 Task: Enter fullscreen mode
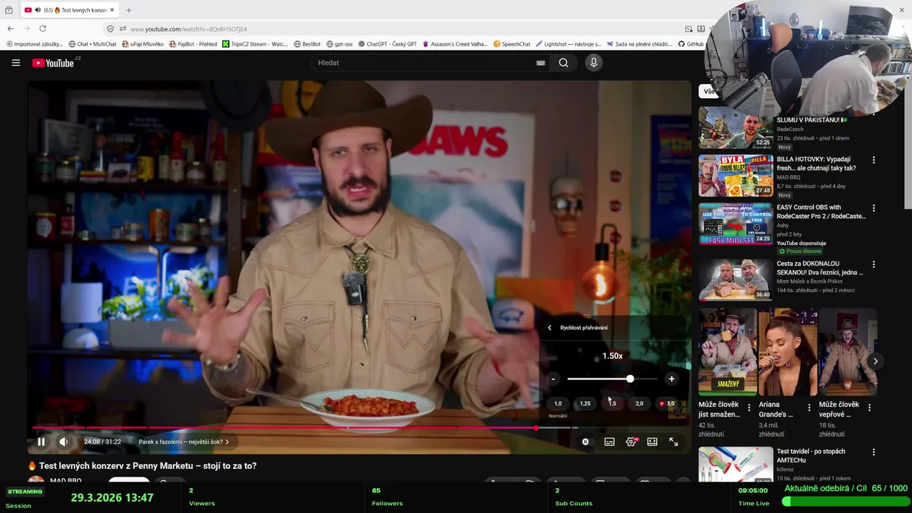(x=673, y=442)
